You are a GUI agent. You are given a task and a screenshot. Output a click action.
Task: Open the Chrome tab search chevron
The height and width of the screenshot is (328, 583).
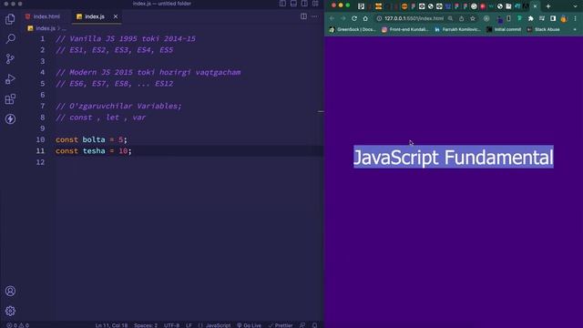[576, 6]
